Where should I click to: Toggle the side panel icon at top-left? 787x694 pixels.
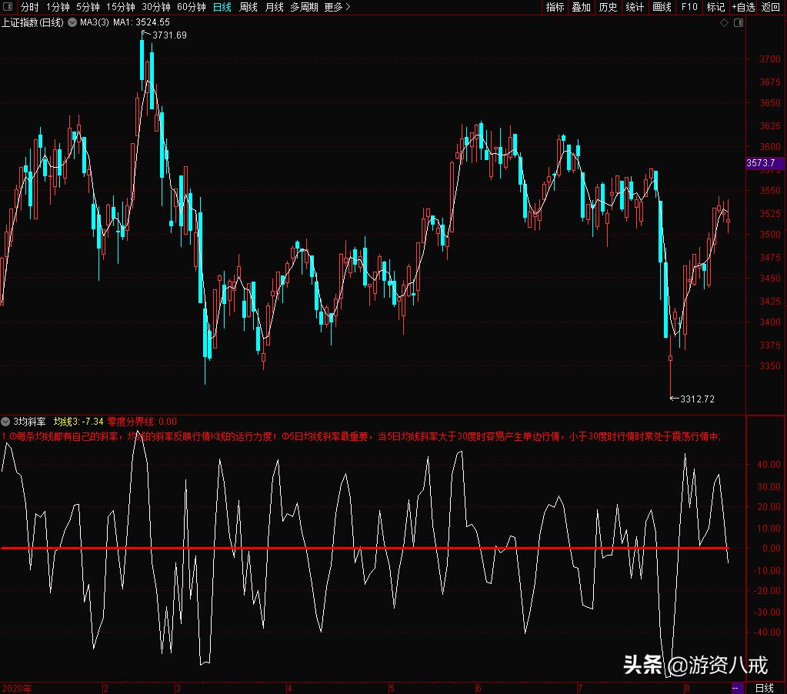[x=8, y=6]
